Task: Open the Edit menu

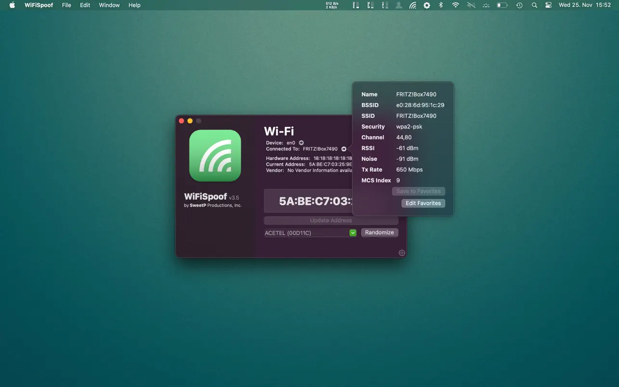Action: point(85,5)
